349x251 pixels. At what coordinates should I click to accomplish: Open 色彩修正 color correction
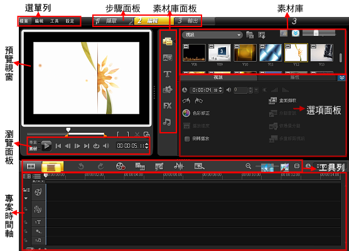pos(196,113)
